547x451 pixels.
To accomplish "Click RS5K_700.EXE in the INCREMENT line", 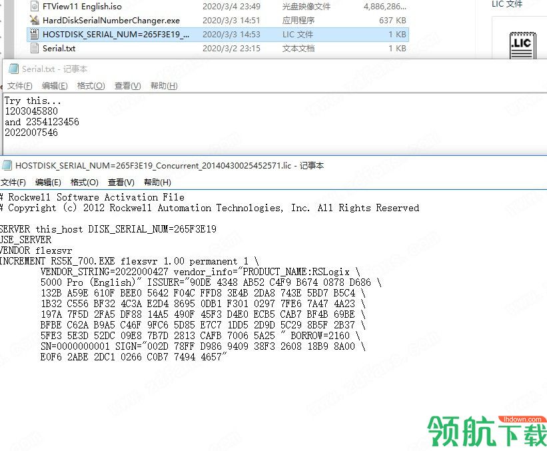I will pyautogui.click(x=83, y=261).
